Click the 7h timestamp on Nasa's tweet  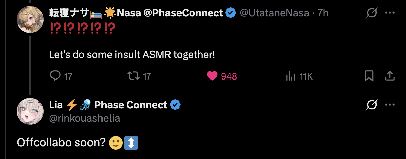pyautogui.click(x=323, y=13)
